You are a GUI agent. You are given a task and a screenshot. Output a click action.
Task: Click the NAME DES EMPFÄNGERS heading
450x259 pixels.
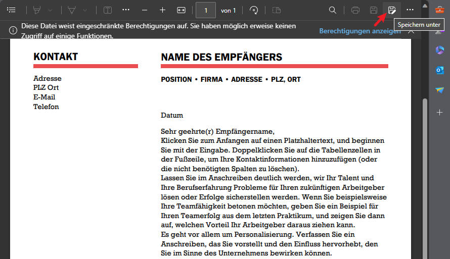(x=221, y=57)
